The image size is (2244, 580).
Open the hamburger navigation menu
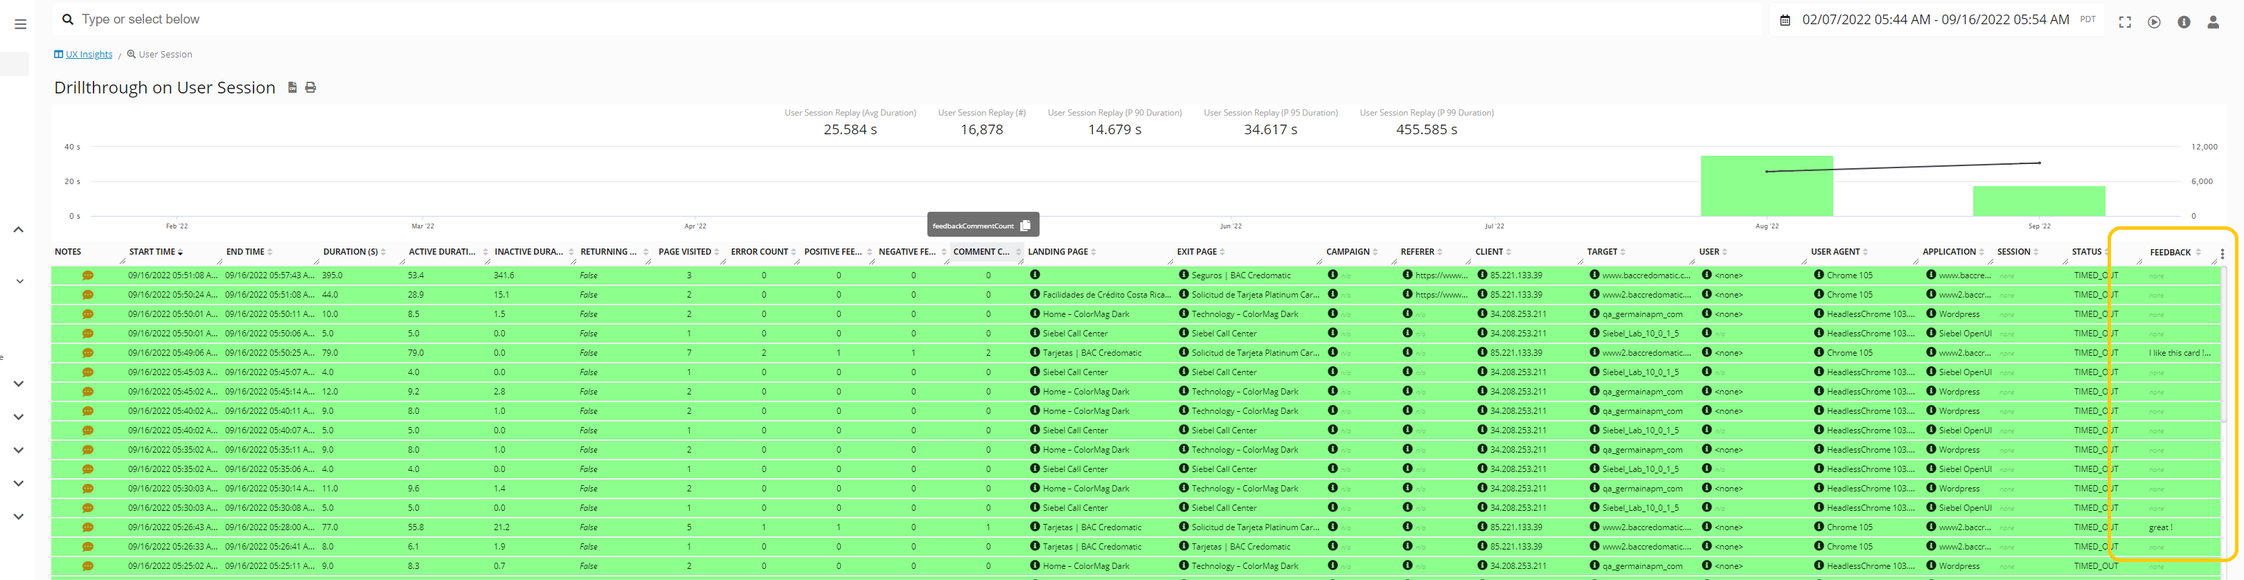click(x=20, y=24)
